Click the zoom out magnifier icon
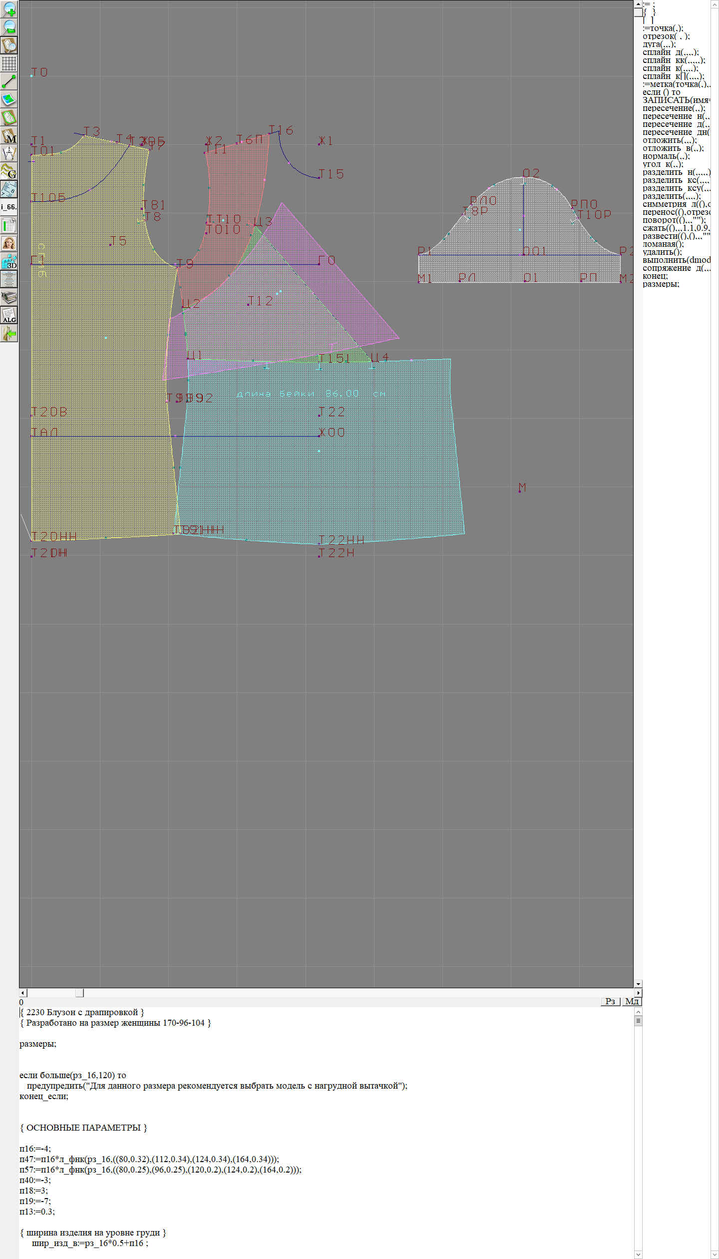 (9, 27)
